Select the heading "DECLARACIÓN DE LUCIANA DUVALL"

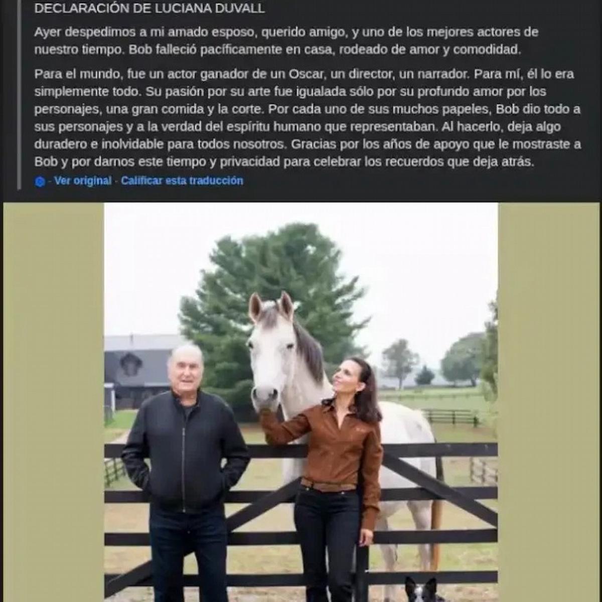(149, 9)
